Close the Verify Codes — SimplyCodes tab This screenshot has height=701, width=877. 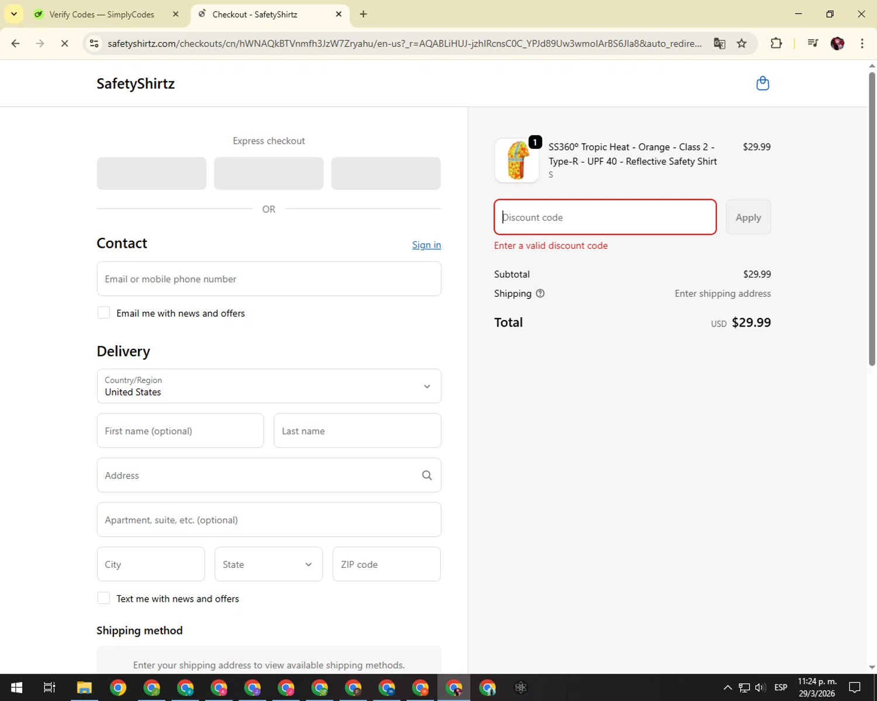click(175, 14)
